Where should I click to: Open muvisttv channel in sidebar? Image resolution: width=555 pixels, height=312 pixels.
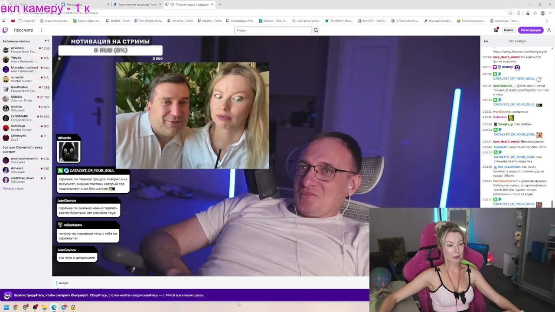click(26, 79)
